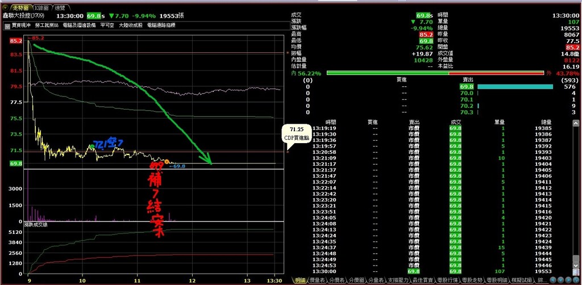Click the 電腦通路指標 category link
This screenshot has width=582, height=285.
(x=161, y=26)
